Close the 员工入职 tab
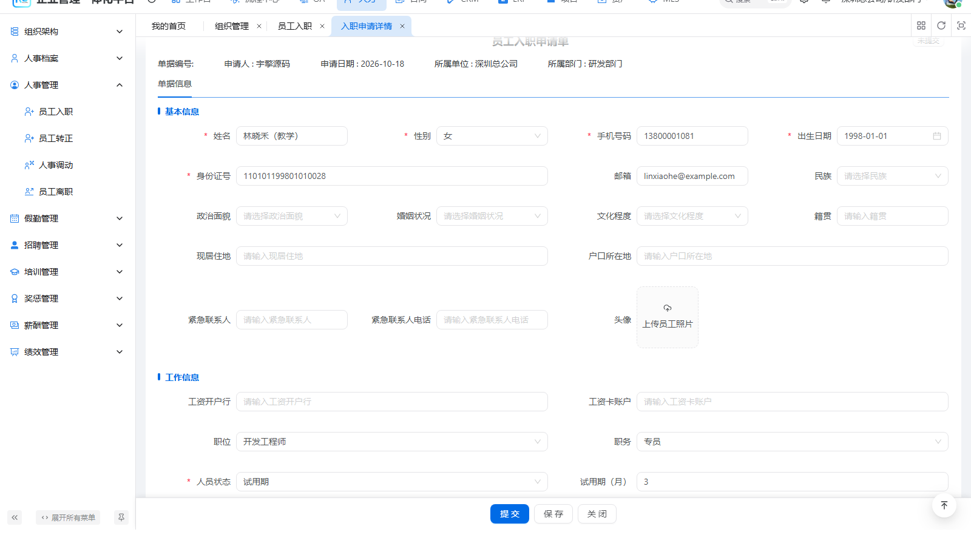This screenshot has height=546, width=971. pyautogui.click(x=322, y=26)
